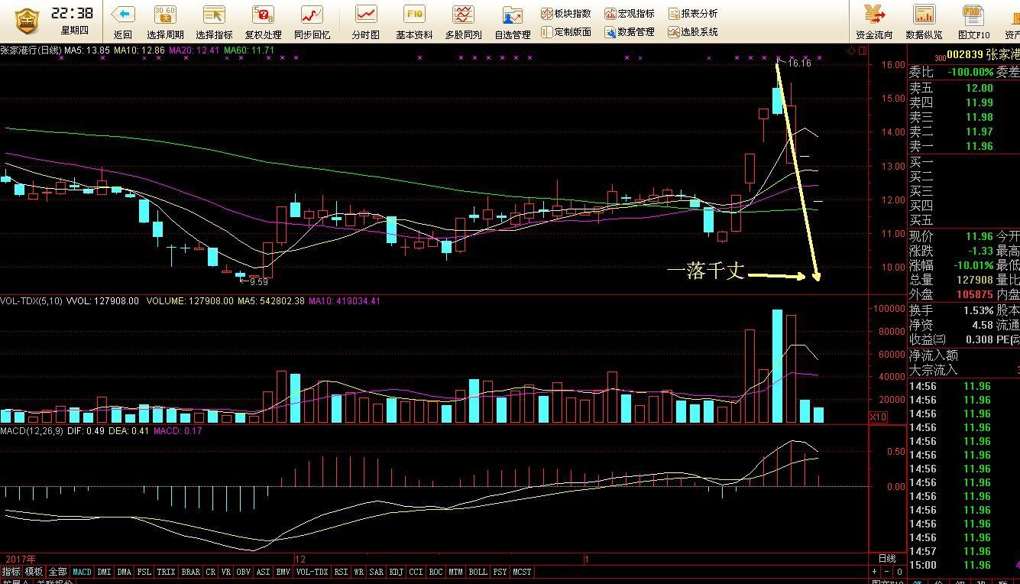Select the 模板 bottom tab
The height and width of the screenshot is (584, 1020).
[x=34, y=572]
